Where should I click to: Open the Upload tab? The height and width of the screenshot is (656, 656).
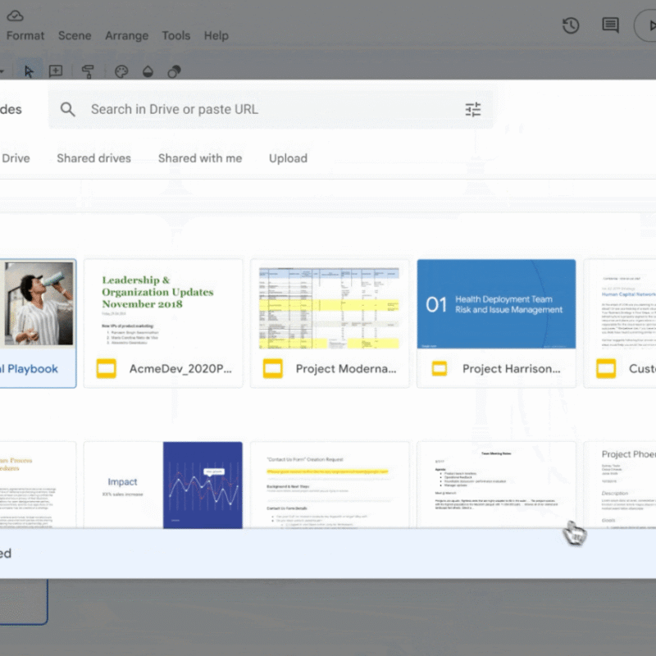[288, 158]
